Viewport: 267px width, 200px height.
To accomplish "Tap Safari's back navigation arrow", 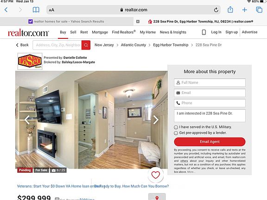I will coord(6,10).
